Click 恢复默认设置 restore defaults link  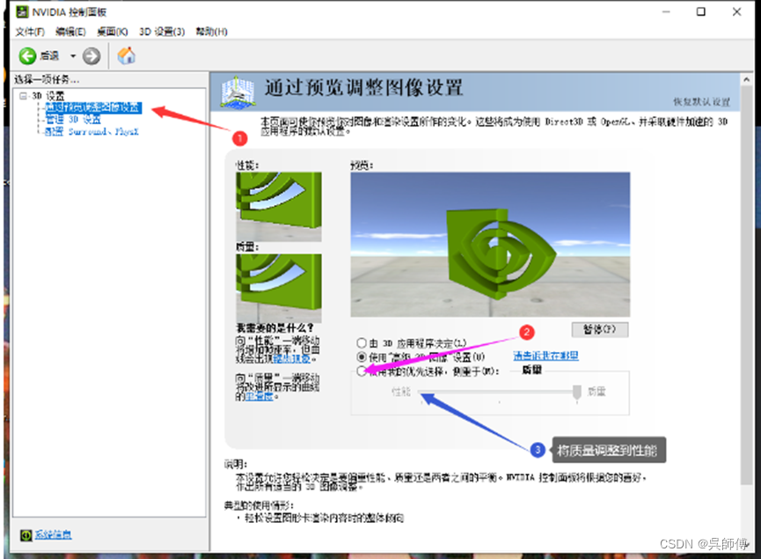tap(701, 101)
